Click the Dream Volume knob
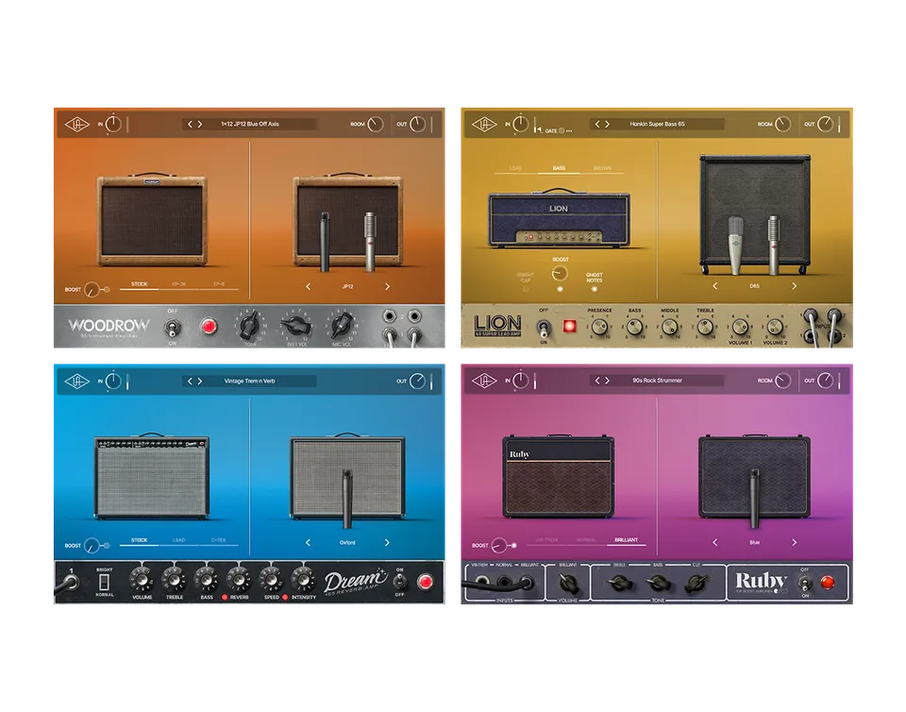The width and height of the screenshot is (906, 712). (x=142, y=579)
